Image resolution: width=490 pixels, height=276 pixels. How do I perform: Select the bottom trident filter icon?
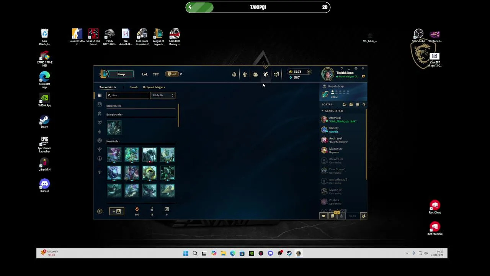(100, 172)
